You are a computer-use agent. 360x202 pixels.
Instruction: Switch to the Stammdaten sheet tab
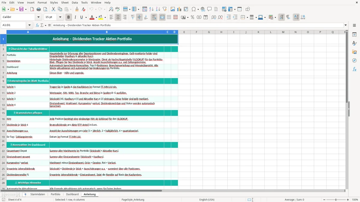pyautogui.click(x=38, y=194)
